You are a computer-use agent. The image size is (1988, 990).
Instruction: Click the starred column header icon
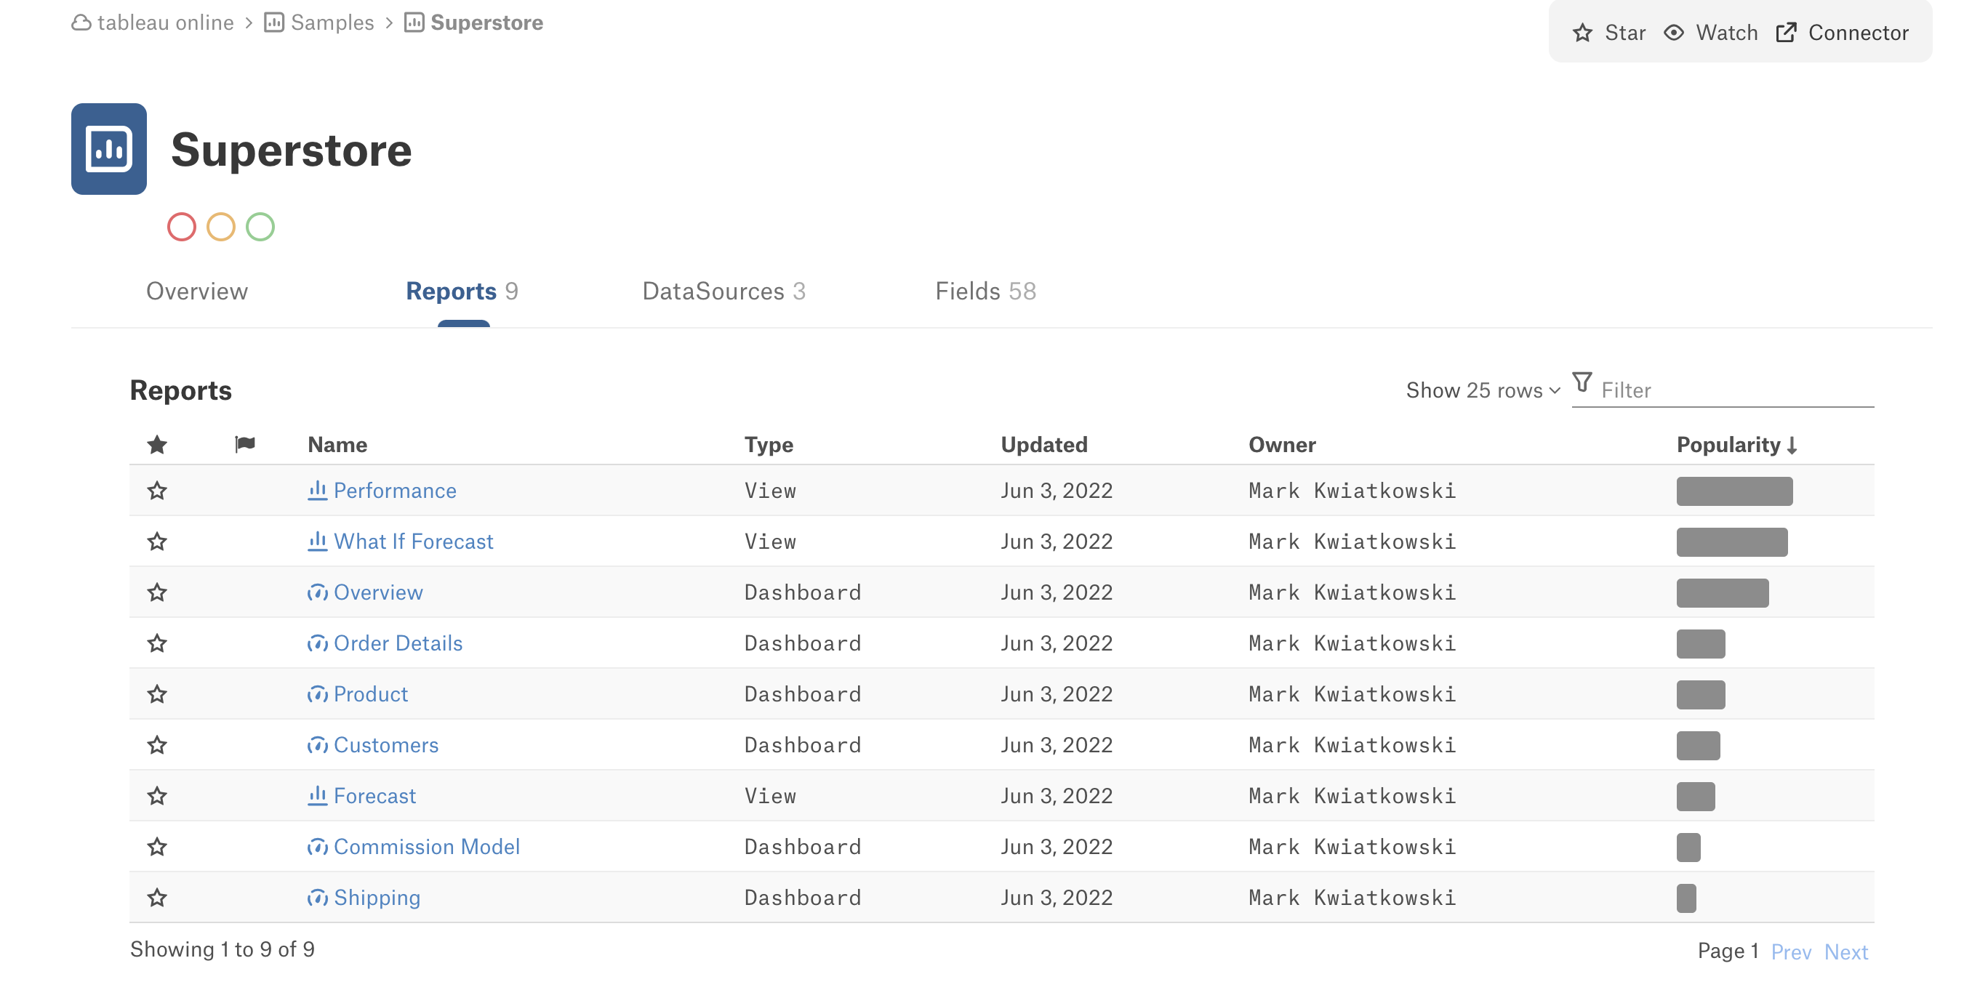[158, 444]
